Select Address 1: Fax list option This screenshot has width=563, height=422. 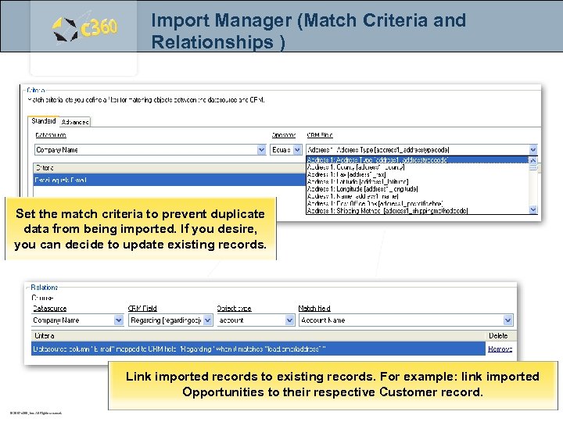pos(418,174)
